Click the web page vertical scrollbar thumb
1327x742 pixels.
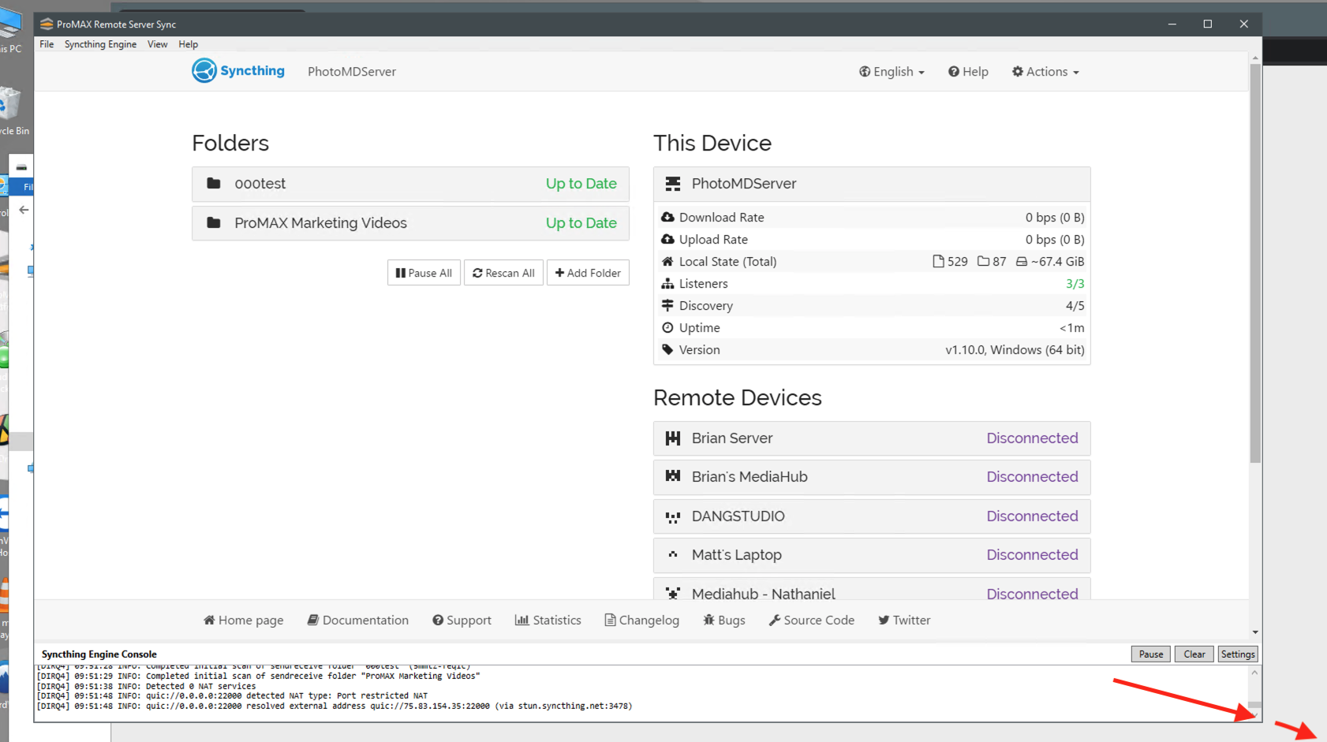[1255, 263]
